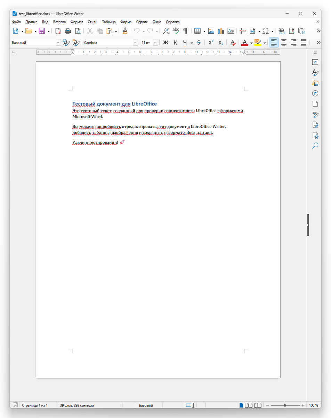331x418 pixels.
Task: Open the Cambria font name dropdown
Action: (x=135, y=42)
